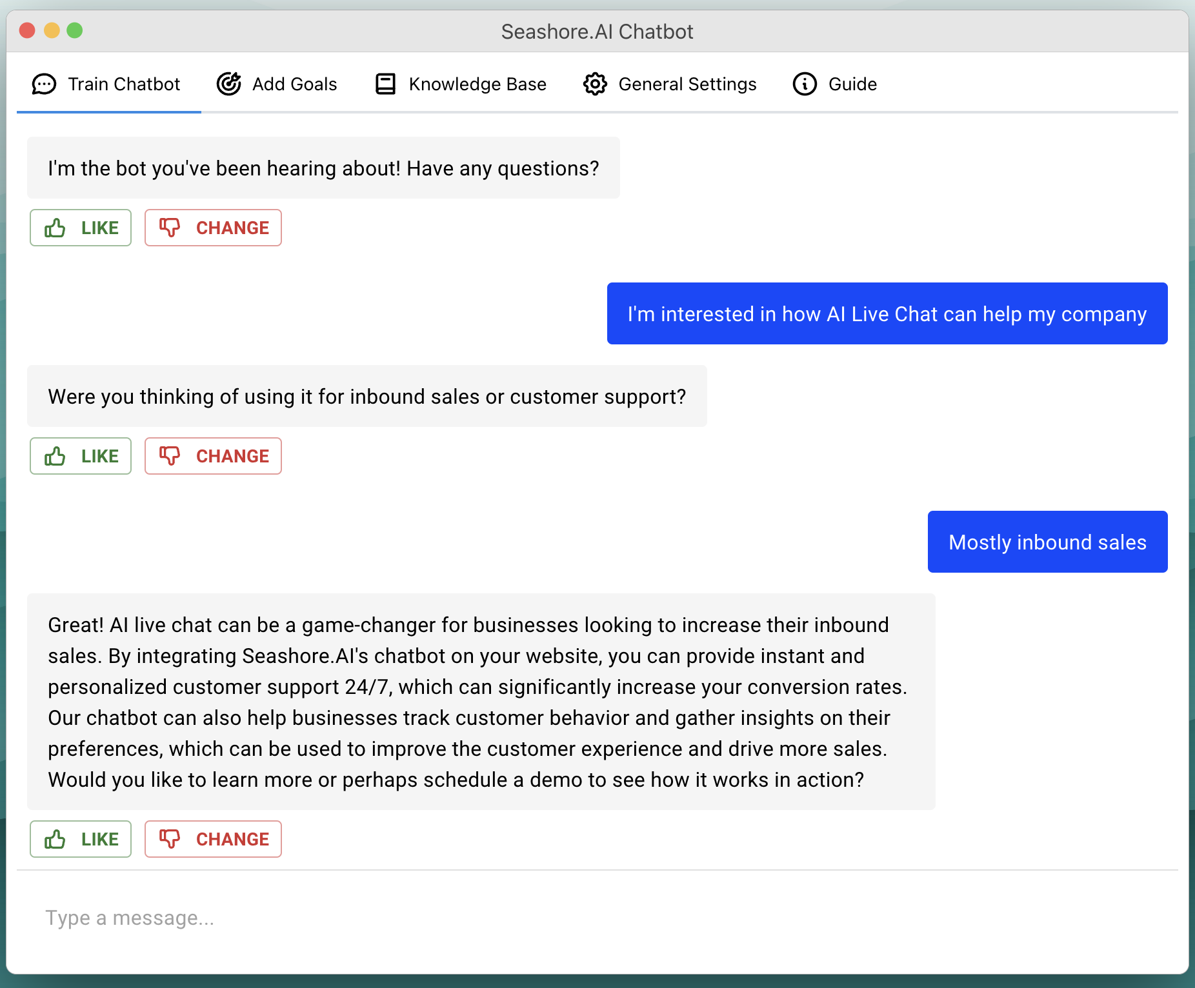Click the General Settings gear icon
The image size is (1195, 988).
pos(595,84)
